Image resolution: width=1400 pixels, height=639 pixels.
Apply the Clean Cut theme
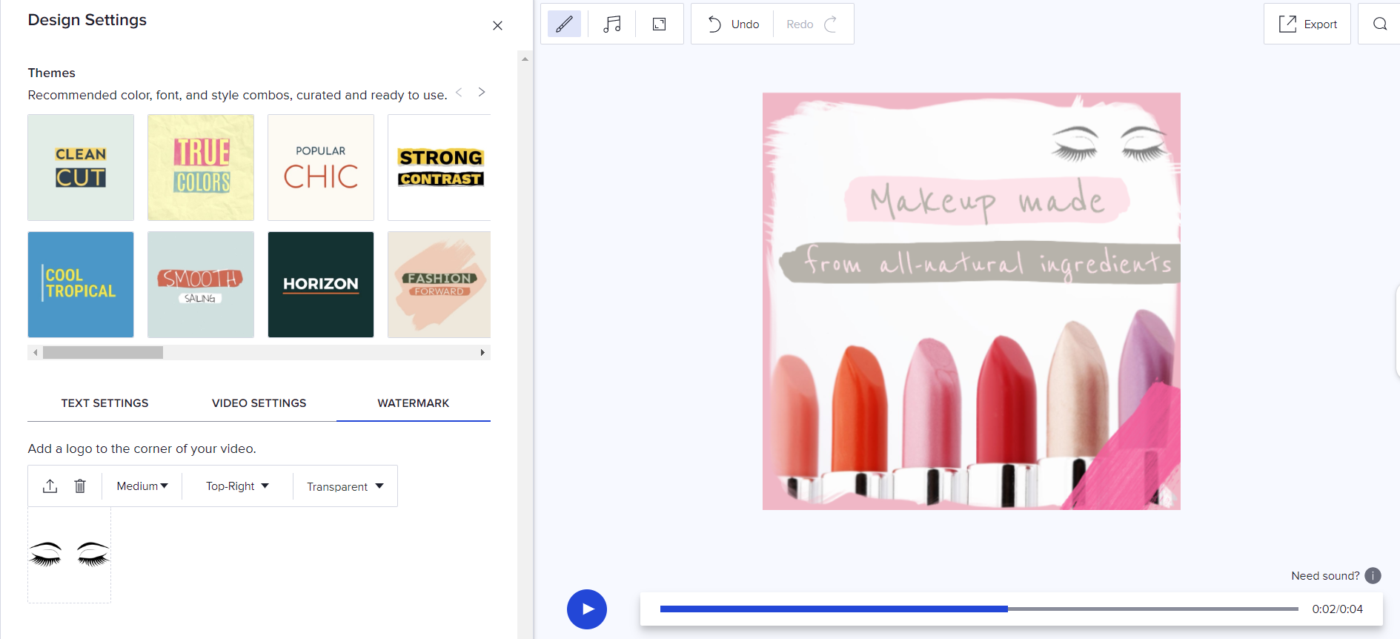point(81,168)
